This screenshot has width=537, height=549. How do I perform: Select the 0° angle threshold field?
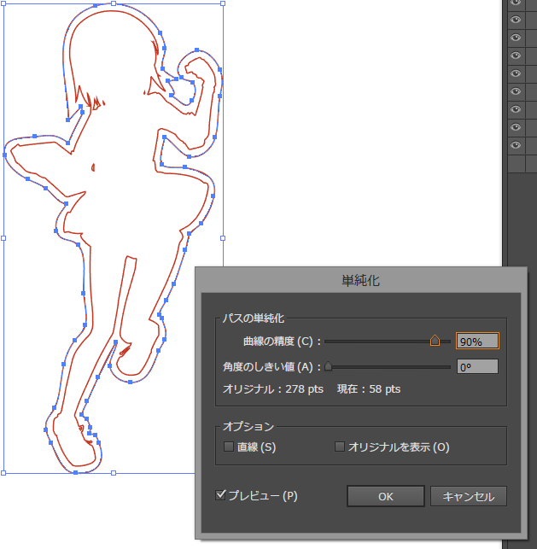(477, 367)
